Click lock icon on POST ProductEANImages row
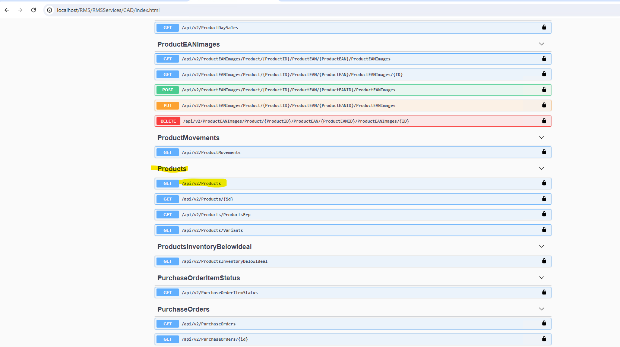This screenshot has width=620, height=347. [544, 89]
